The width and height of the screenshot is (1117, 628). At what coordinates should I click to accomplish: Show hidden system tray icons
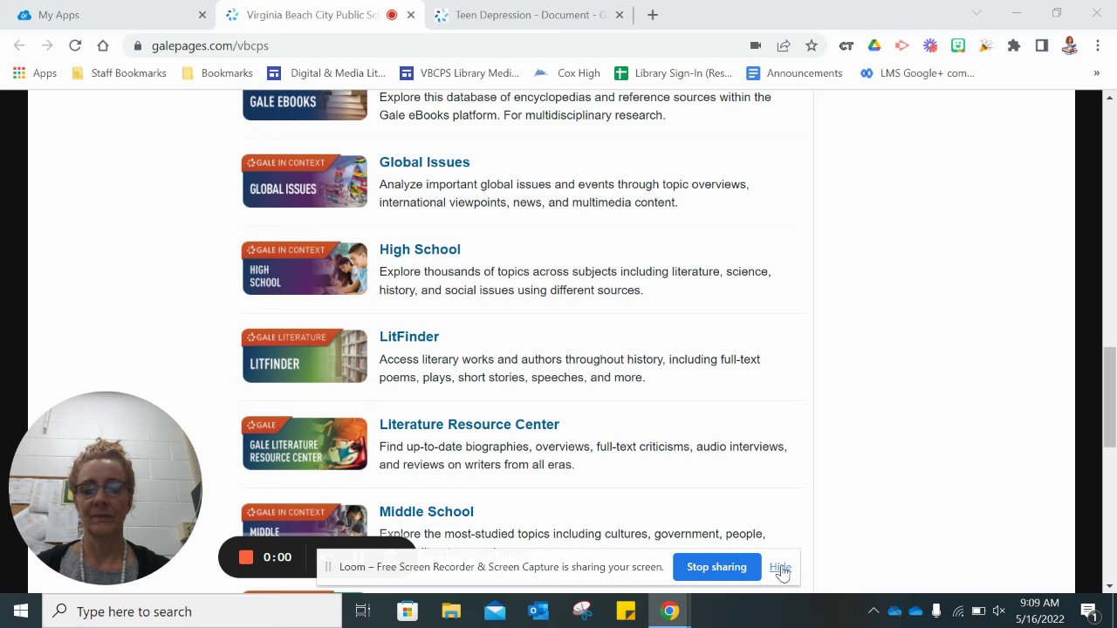[874, 611]
